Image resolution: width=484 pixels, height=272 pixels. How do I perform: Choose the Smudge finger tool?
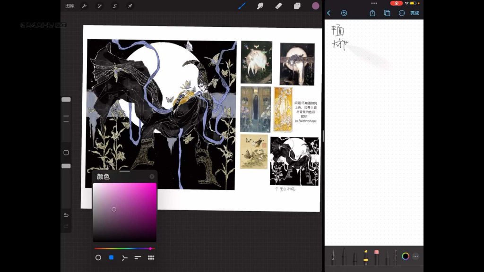point(260,6)
